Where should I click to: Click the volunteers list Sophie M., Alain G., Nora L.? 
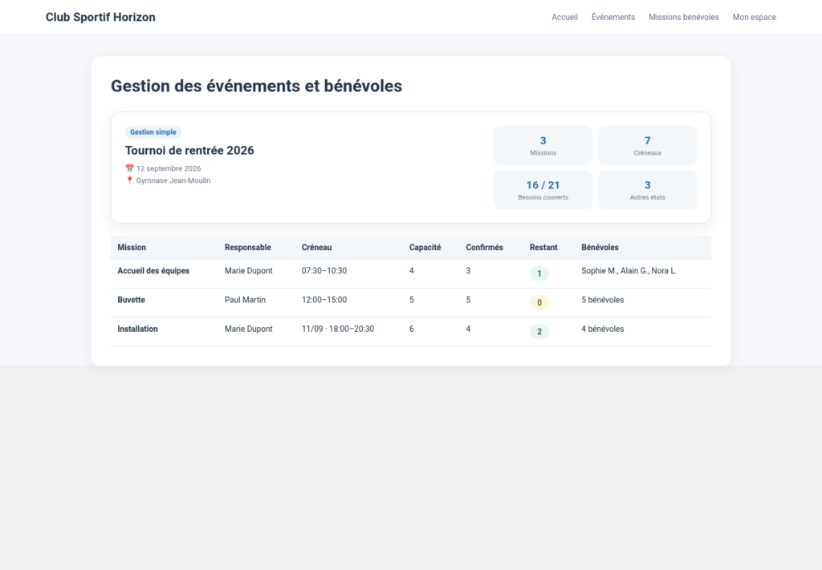[x=629, y=271]
